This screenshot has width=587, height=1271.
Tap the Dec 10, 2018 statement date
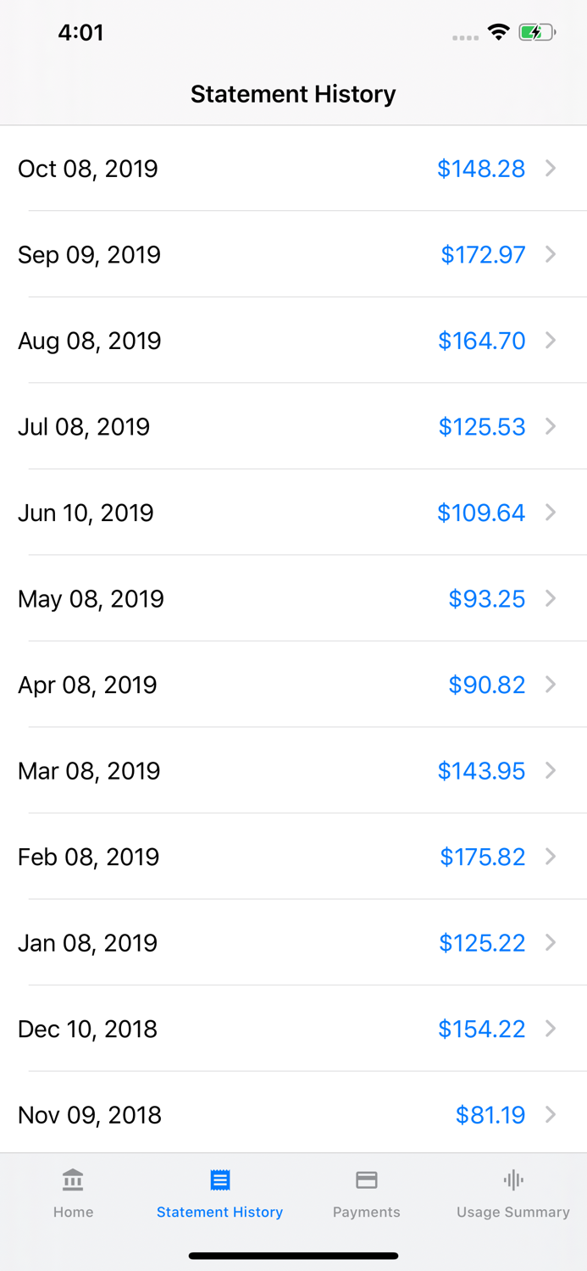click(87, 1029)
